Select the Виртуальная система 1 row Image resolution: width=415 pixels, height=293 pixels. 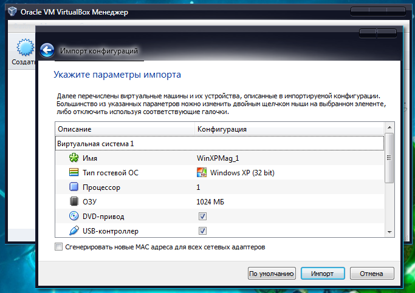(220, 143)
